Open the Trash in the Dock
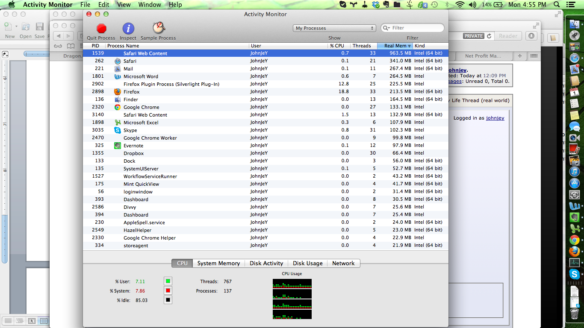This screenshot has height=328, width=584. (x=574, y=314)
